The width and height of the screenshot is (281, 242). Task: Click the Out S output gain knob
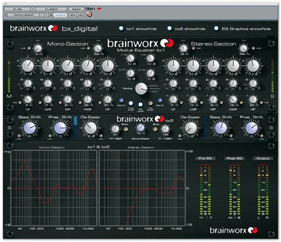151,73
